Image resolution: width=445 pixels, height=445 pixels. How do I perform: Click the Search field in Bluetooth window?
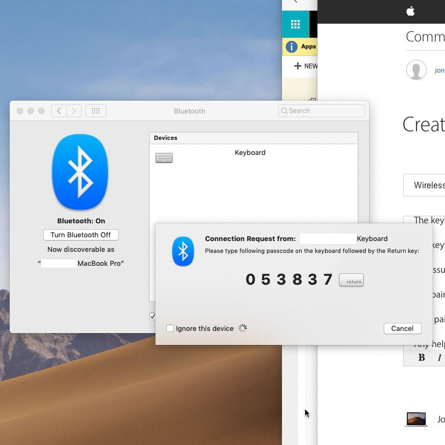(322, 111)
